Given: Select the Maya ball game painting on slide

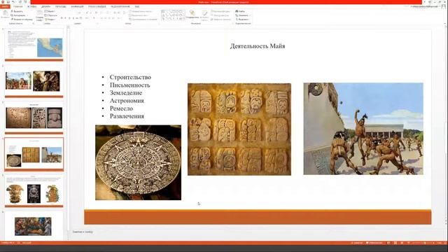Looking at the screenshot, I should pyautogui.click(x=363, y=129).
